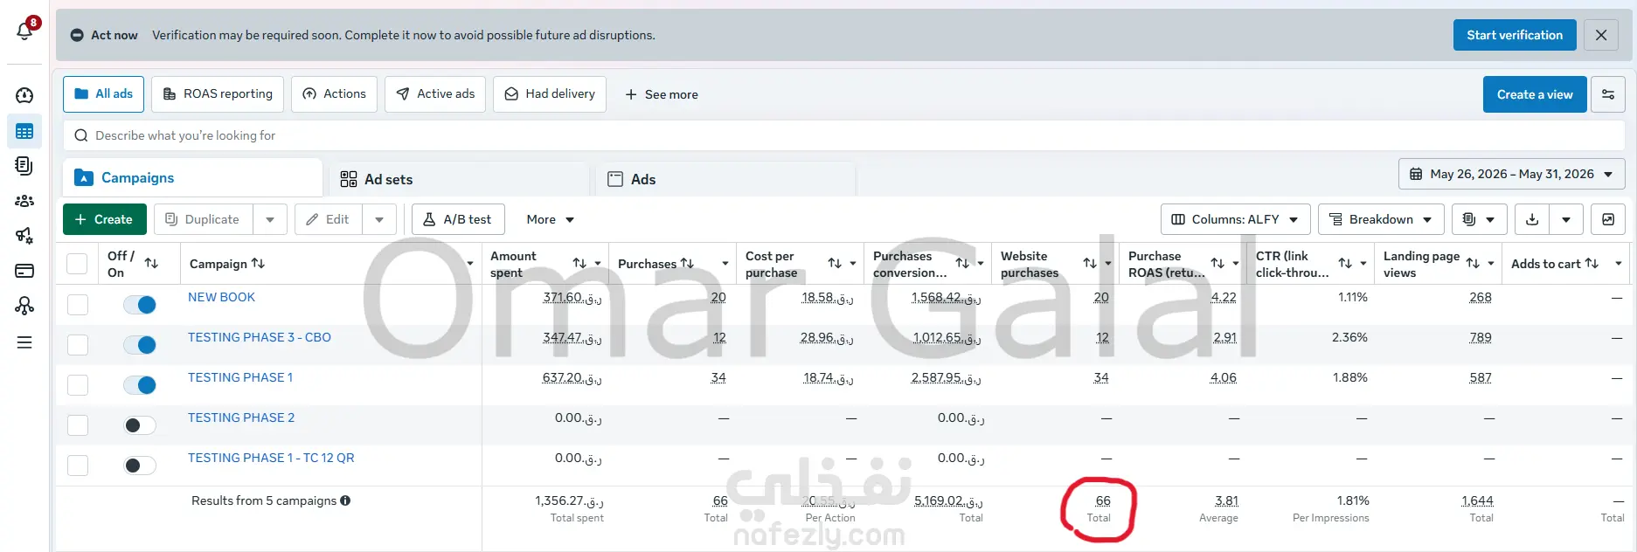
Task: Check the NEW BOOK campaign checkbox
Action: pos(78,305)
